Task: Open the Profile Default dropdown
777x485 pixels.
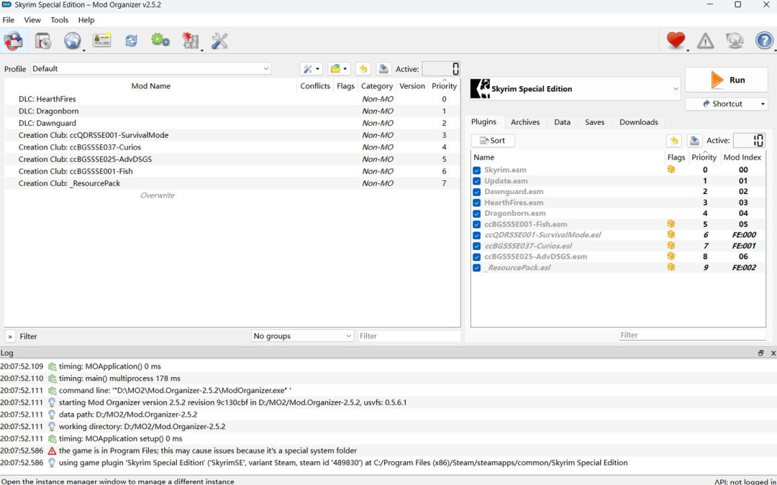Action: [151, 69]
